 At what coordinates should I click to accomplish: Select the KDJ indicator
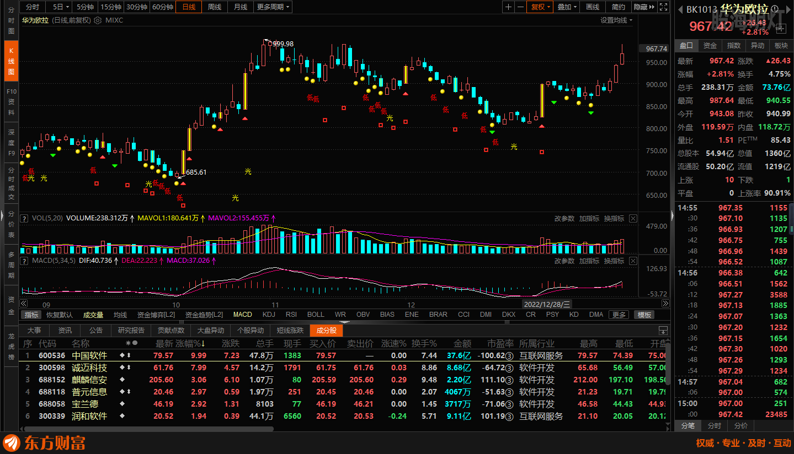(269, 315)
